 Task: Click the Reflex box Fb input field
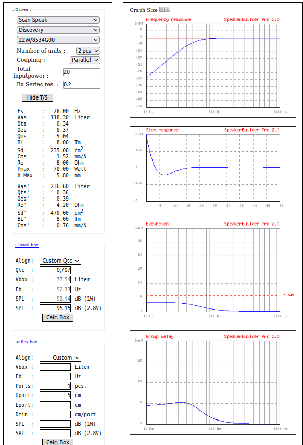[x=55, y=376]
